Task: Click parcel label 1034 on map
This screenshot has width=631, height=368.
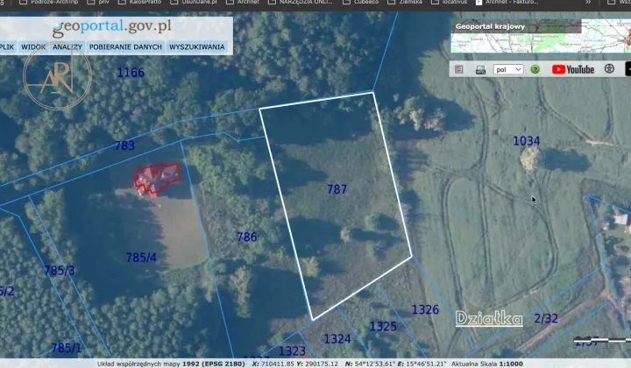Action: click(527, 141)
